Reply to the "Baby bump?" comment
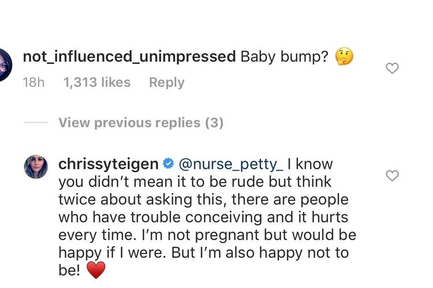 166,82
